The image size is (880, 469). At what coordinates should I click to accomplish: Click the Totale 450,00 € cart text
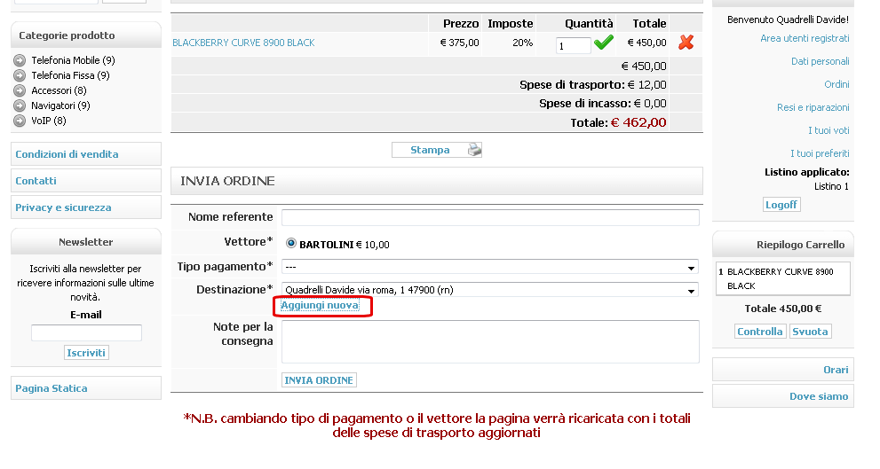(783, 309)
